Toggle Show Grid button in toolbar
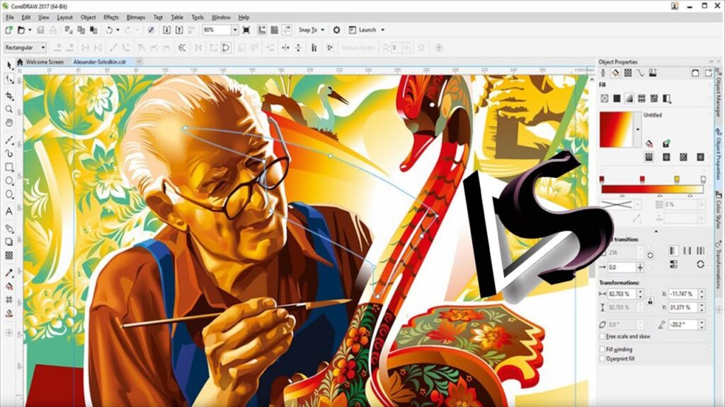Screen dimensions: 725x407 click(274, 30)
